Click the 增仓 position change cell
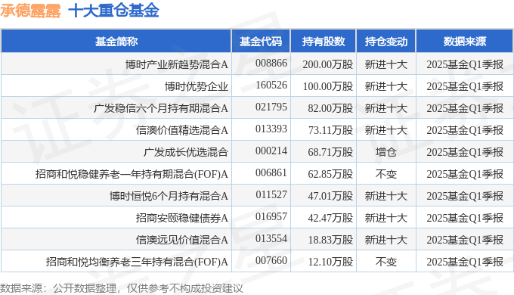This screenshot has width=514, height=295. pyautogui.click(x=385, y=152)
